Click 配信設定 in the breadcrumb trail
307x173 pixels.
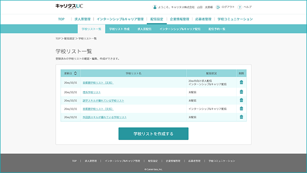[x=69, y=38]
